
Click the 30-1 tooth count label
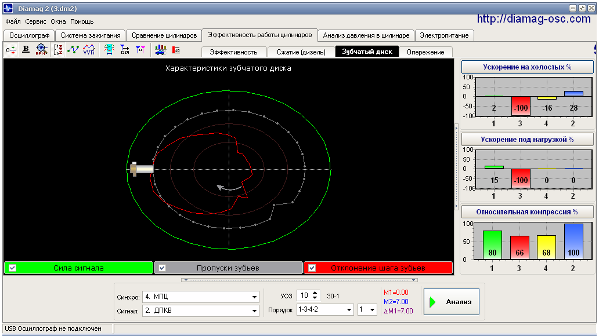333,296
